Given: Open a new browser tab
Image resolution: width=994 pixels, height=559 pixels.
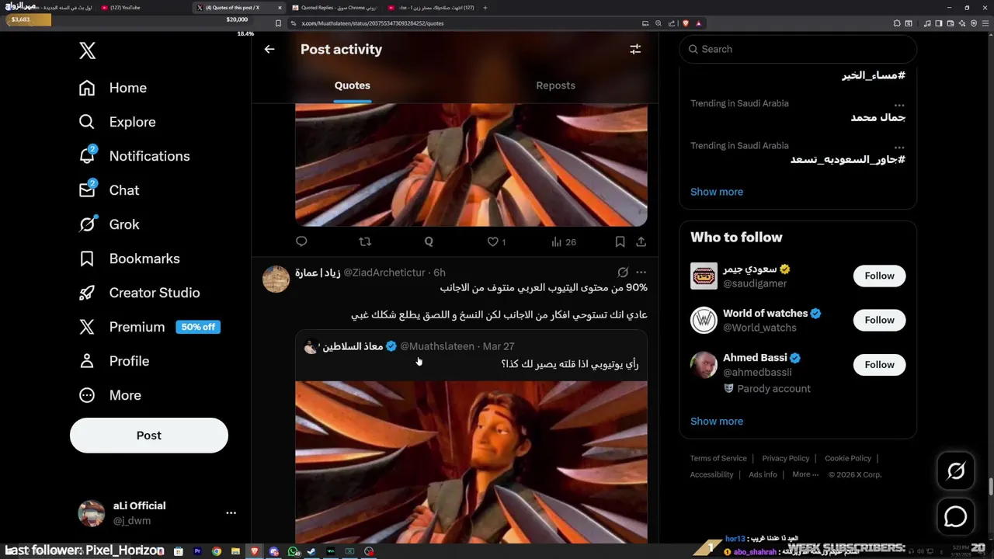Looking at the screenshot, I should point(485,8).
